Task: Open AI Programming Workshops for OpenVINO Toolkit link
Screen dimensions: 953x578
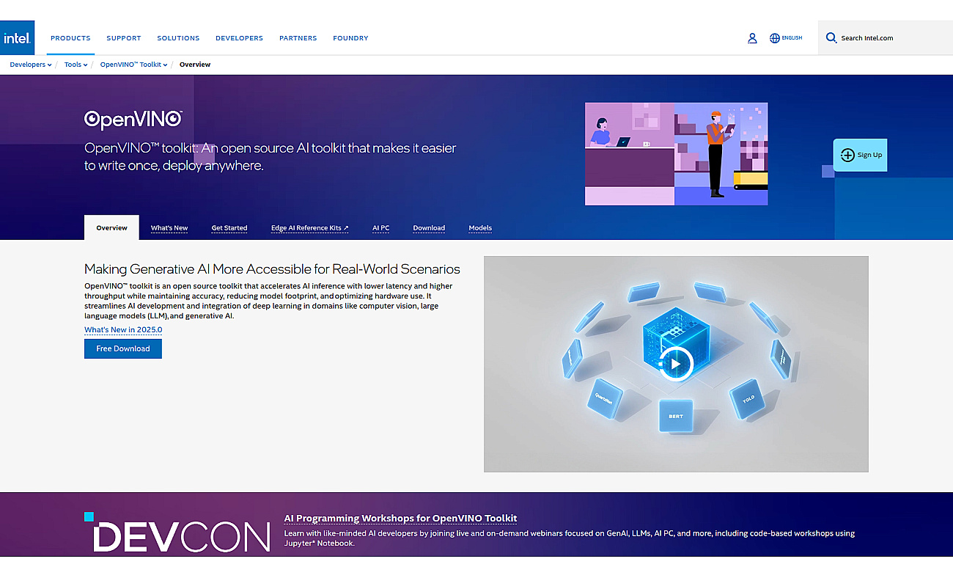Action: point(400,518)
